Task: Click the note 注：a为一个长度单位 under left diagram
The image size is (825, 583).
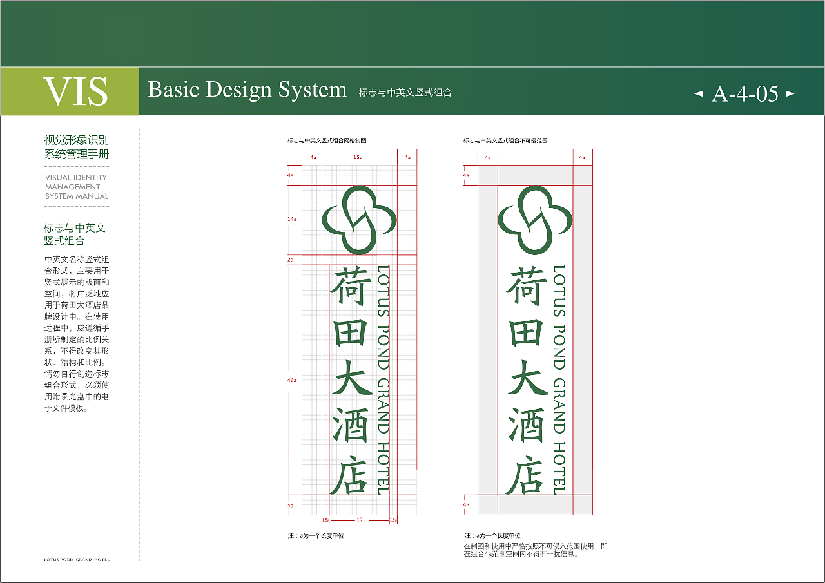Action: pos(316,536)
